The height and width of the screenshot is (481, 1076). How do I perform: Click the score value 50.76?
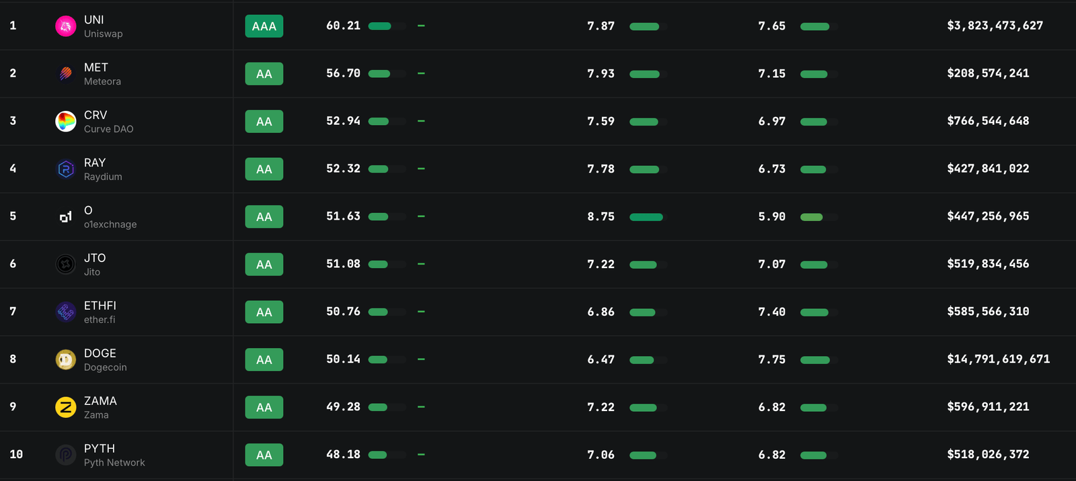pyautogui.click(x=343, y=312)
